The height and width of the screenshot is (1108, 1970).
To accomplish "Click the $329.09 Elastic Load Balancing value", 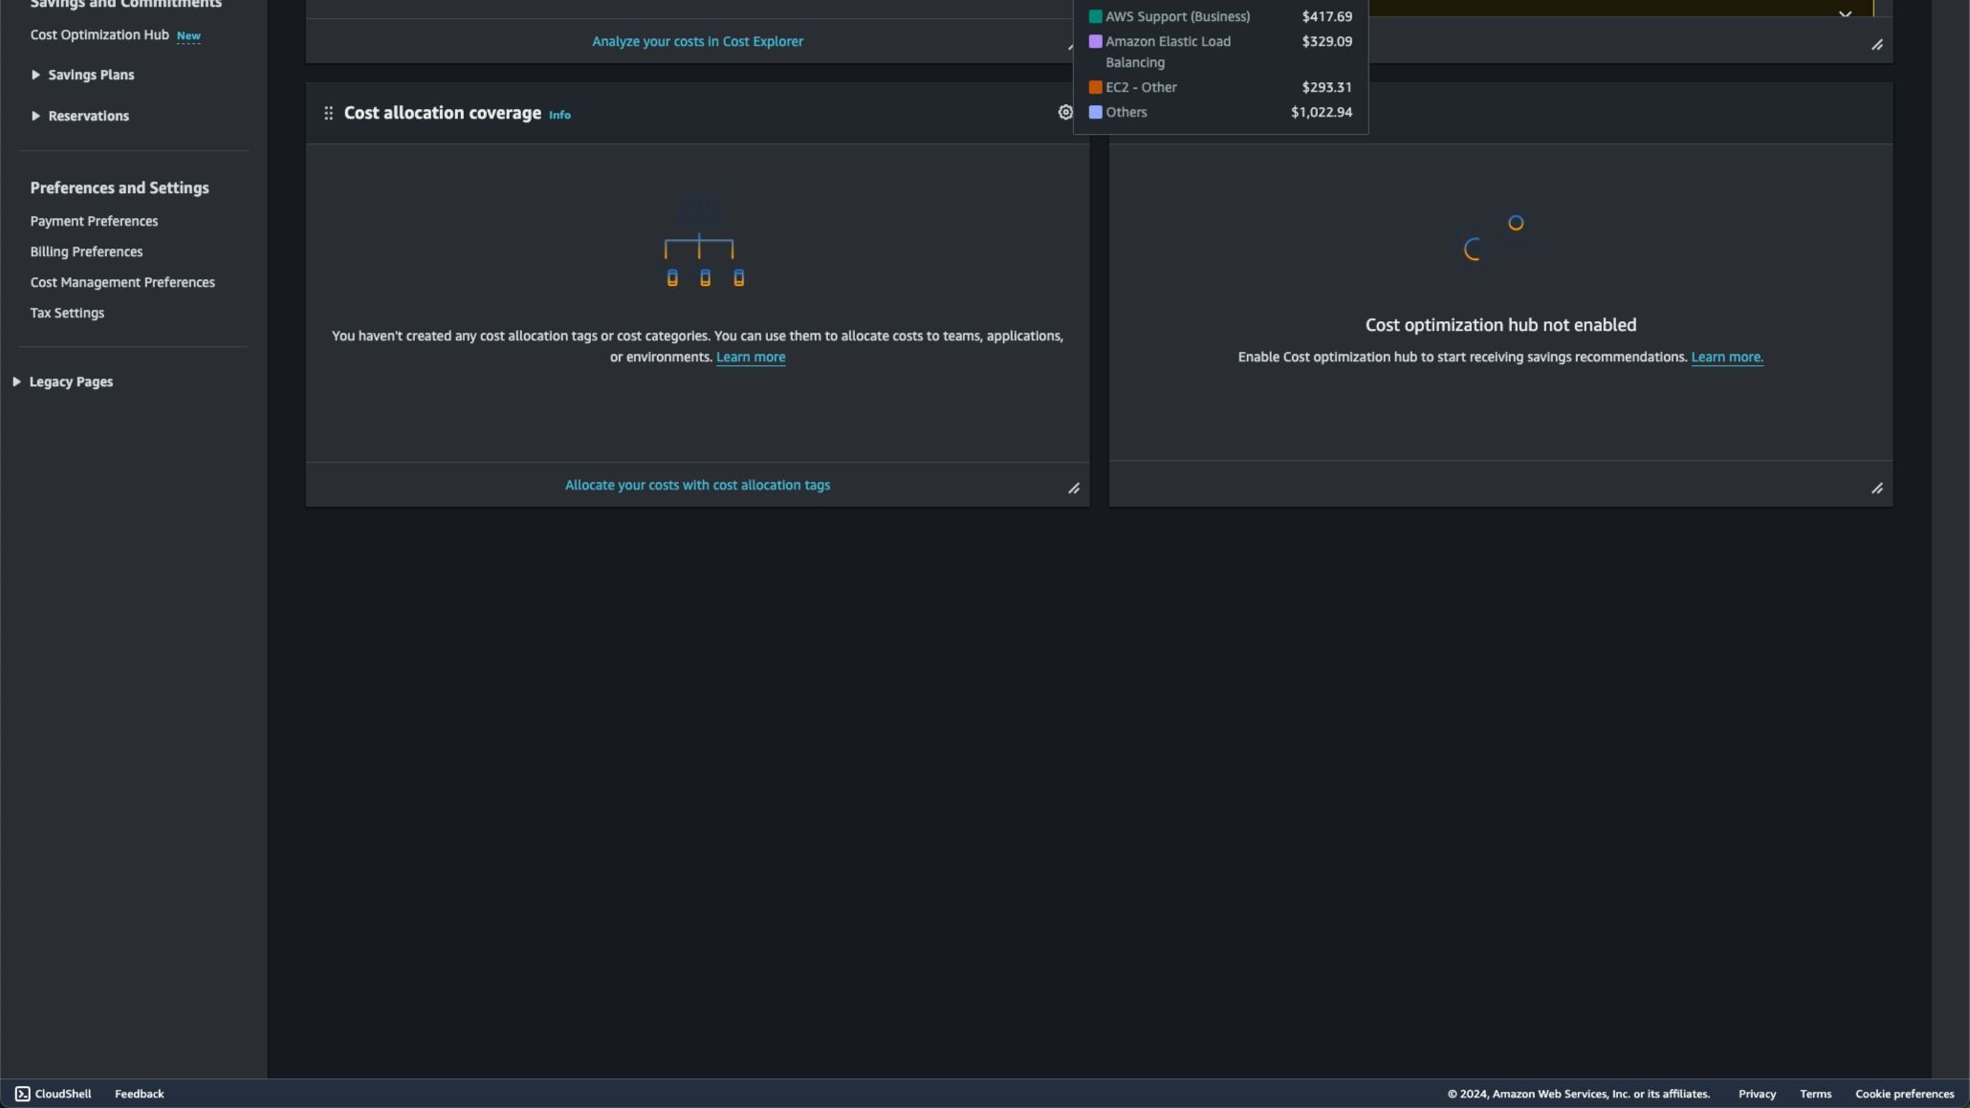I will [x=1326, y=41].
